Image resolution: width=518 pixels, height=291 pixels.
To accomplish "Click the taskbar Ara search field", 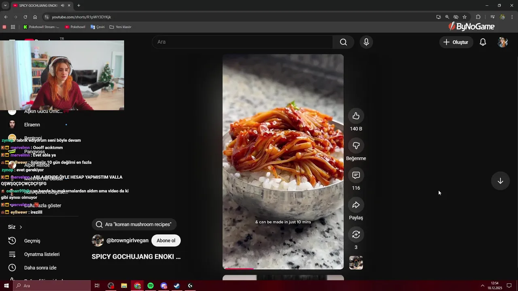I will coord(52,286).
